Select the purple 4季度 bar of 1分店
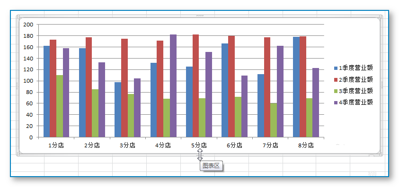This screenshot has width=399, height=187. point(66,93)
